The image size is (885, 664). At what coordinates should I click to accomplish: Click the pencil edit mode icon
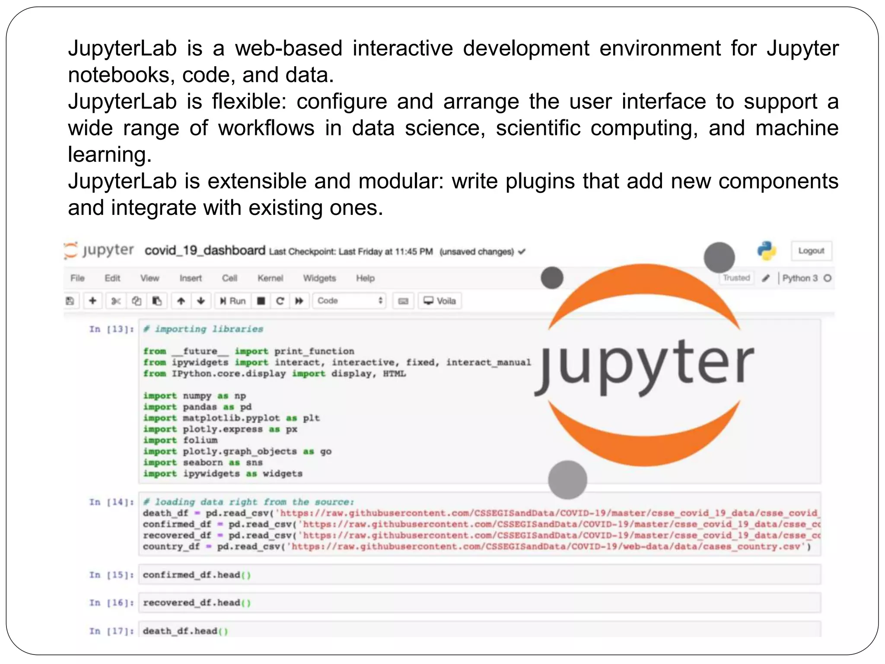[766, 278]
